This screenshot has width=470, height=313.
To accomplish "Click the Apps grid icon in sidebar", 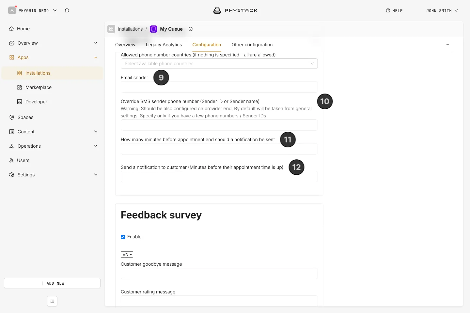I will point(12,57).
